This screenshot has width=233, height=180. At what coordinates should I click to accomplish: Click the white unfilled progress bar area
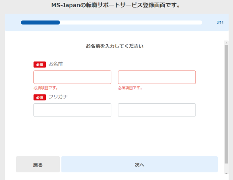(131, 22)
